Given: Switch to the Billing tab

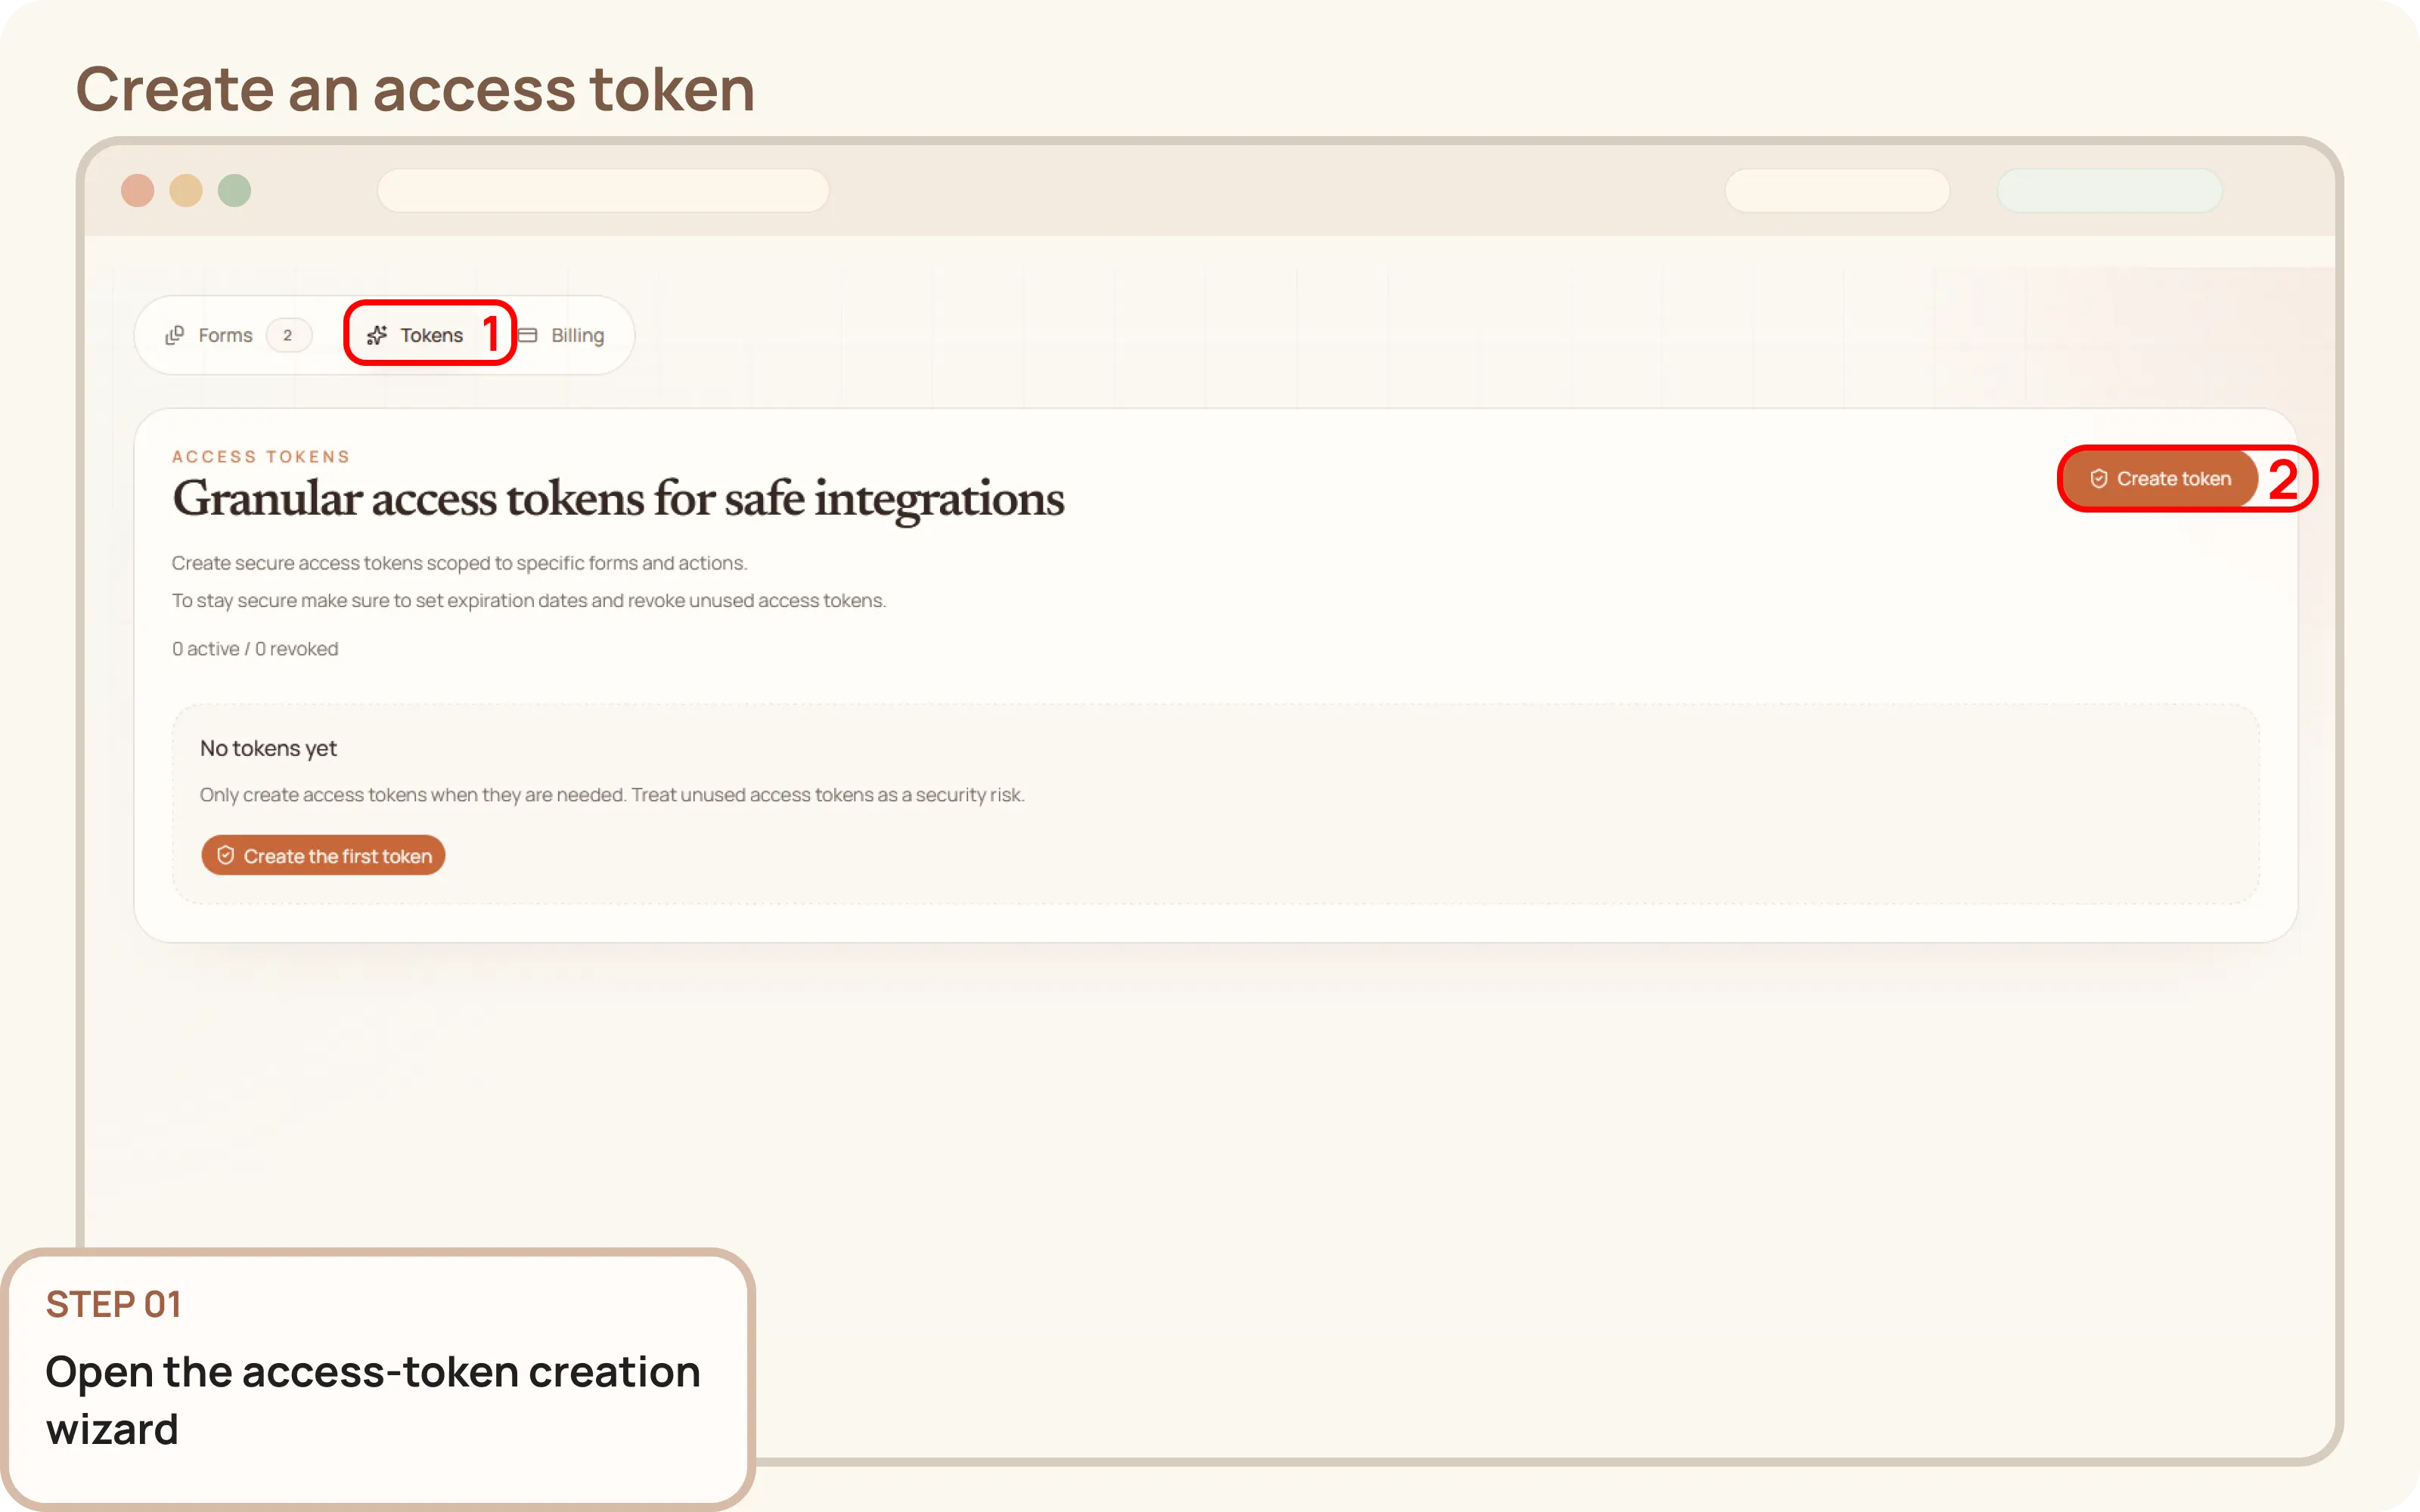Looking at the screenshot, I should click(578, 334).
